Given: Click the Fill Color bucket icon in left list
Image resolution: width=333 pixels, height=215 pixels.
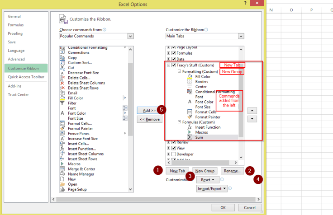Looking at the screenshot, I should pyautogui.click(x=62, y=98).
